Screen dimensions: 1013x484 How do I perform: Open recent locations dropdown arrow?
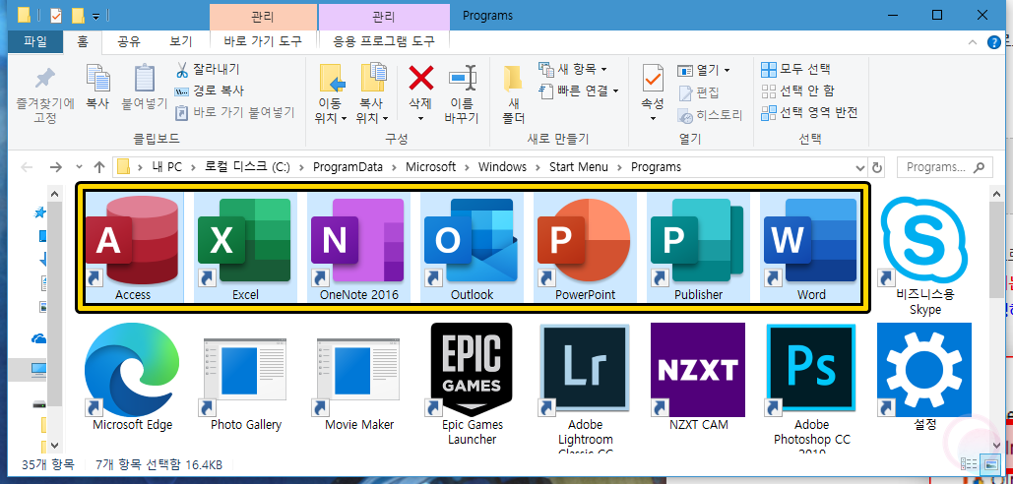coord(79,168)
